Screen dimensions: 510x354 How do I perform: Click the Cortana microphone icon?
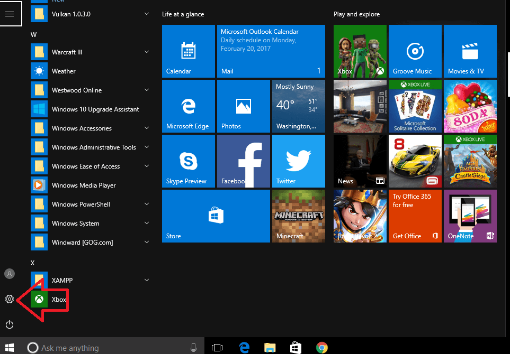pos(193,348)
